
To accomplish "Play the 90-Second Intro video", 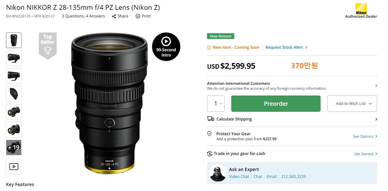I will click(x=166, y=46).
